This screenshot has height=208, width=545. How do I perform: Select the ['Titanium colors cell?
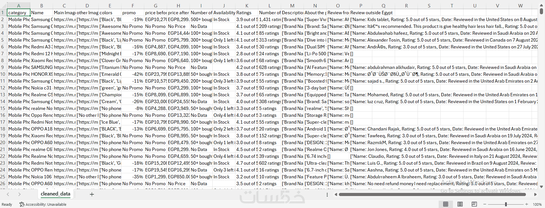(x=110, y=67)
